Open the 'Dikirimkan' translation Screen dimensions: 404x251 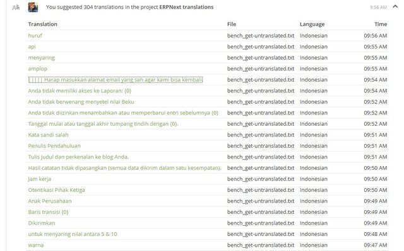tap(42, 223)
